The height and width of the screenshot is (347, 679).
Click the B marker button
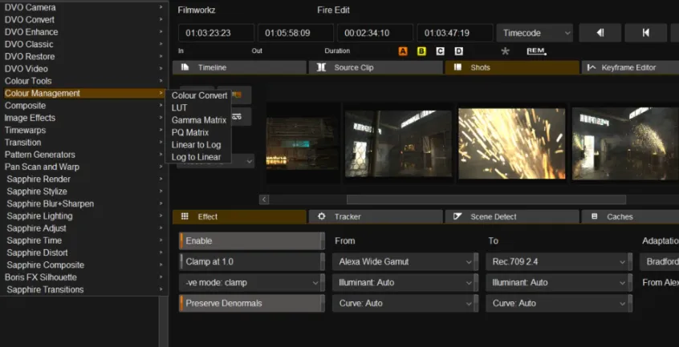click(421, 51)
